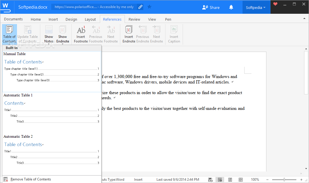Click the red heart icon
The width and height of the screenshot is (309, 183).
(275, 4)
